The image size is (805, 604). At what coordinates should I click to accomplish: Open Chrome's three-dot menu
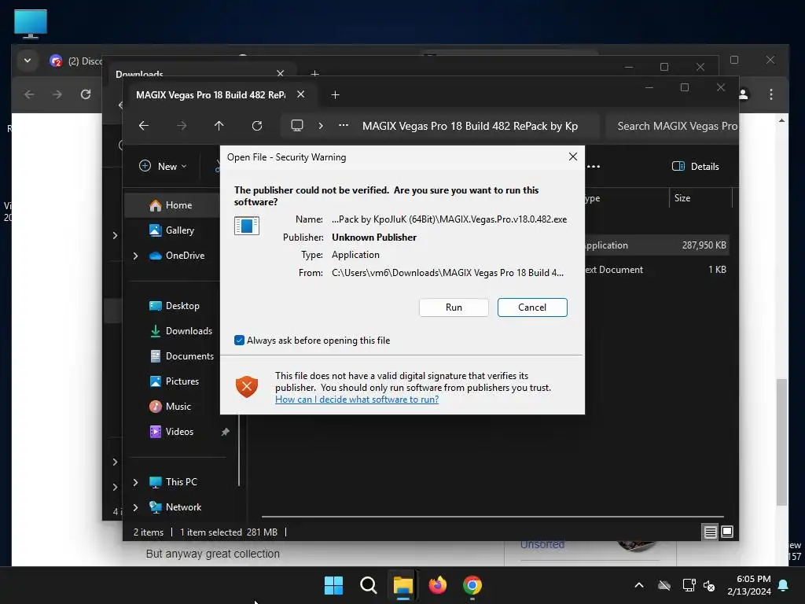[x=771, y=94]
